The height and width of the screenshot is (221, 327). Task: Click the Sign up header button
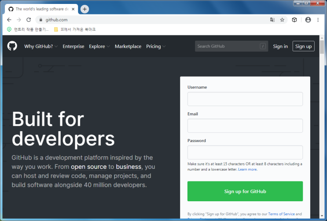(x=303, y=46)
